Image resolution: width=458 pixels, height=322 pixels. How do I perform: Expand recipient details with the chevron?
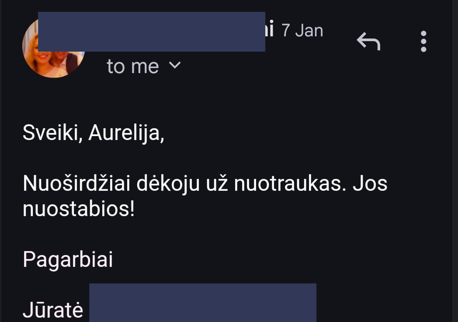tap(175, 65)
